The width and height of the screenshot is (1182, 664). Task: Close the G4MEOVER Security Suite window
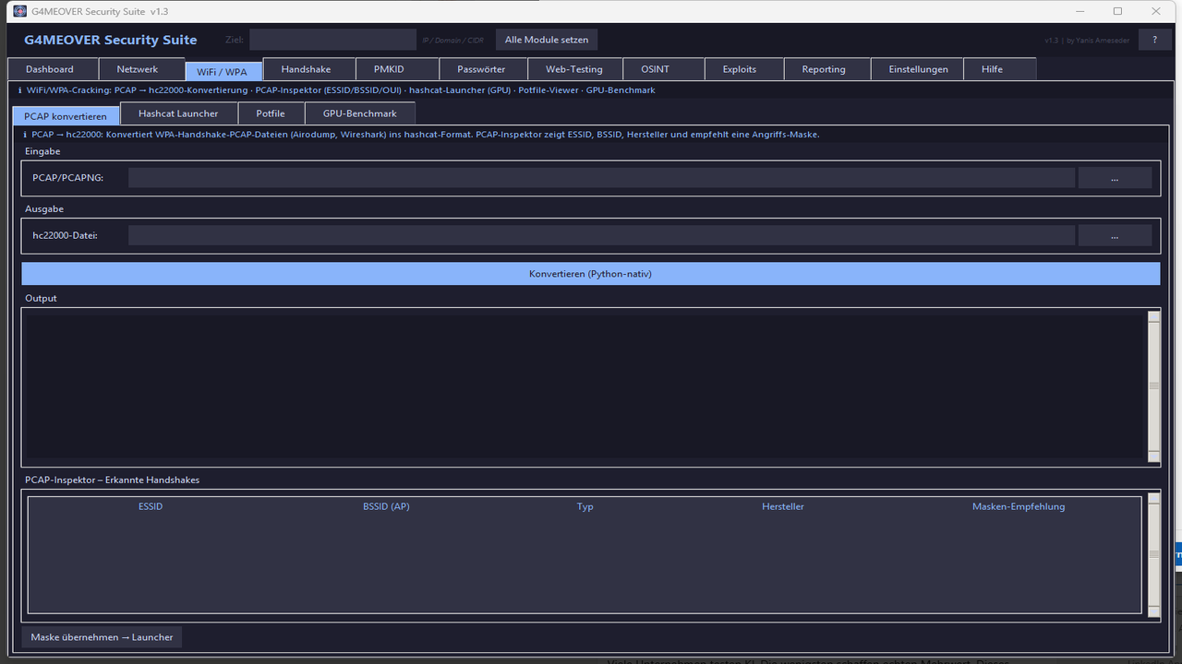coord(1157,11)
